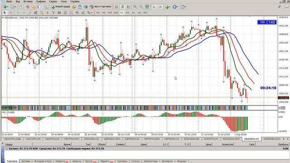
Task: Select the Vertical Line tool
Action: click(x=18, y=13)
